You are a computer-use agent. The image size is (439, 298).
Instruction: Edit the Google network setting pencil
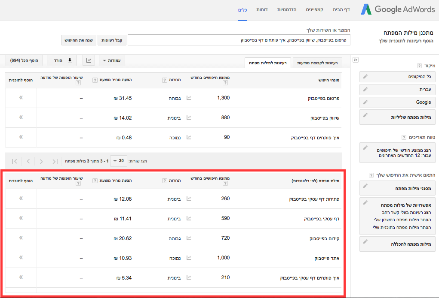[x=365, y=102]
